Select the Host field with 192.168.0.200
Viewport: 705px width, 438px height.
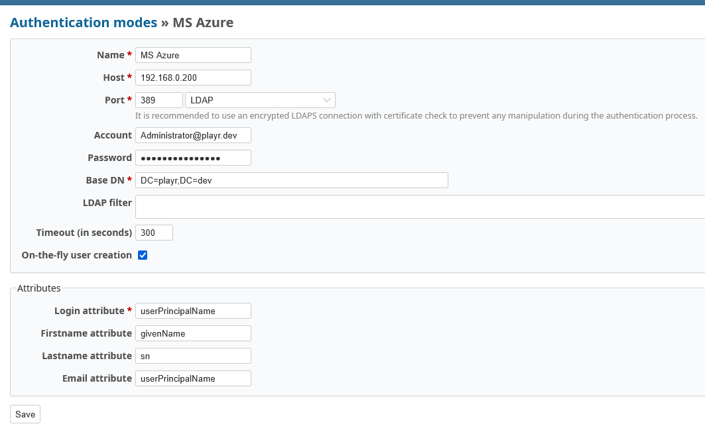(x=193, y=78)
